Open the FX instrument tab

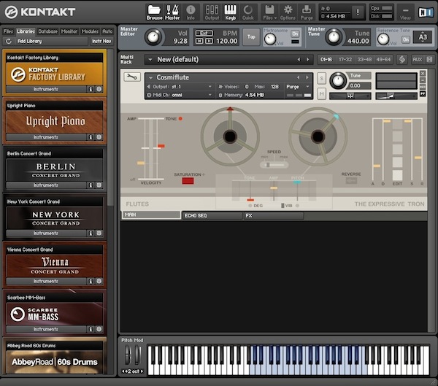(x=274, y=216)
